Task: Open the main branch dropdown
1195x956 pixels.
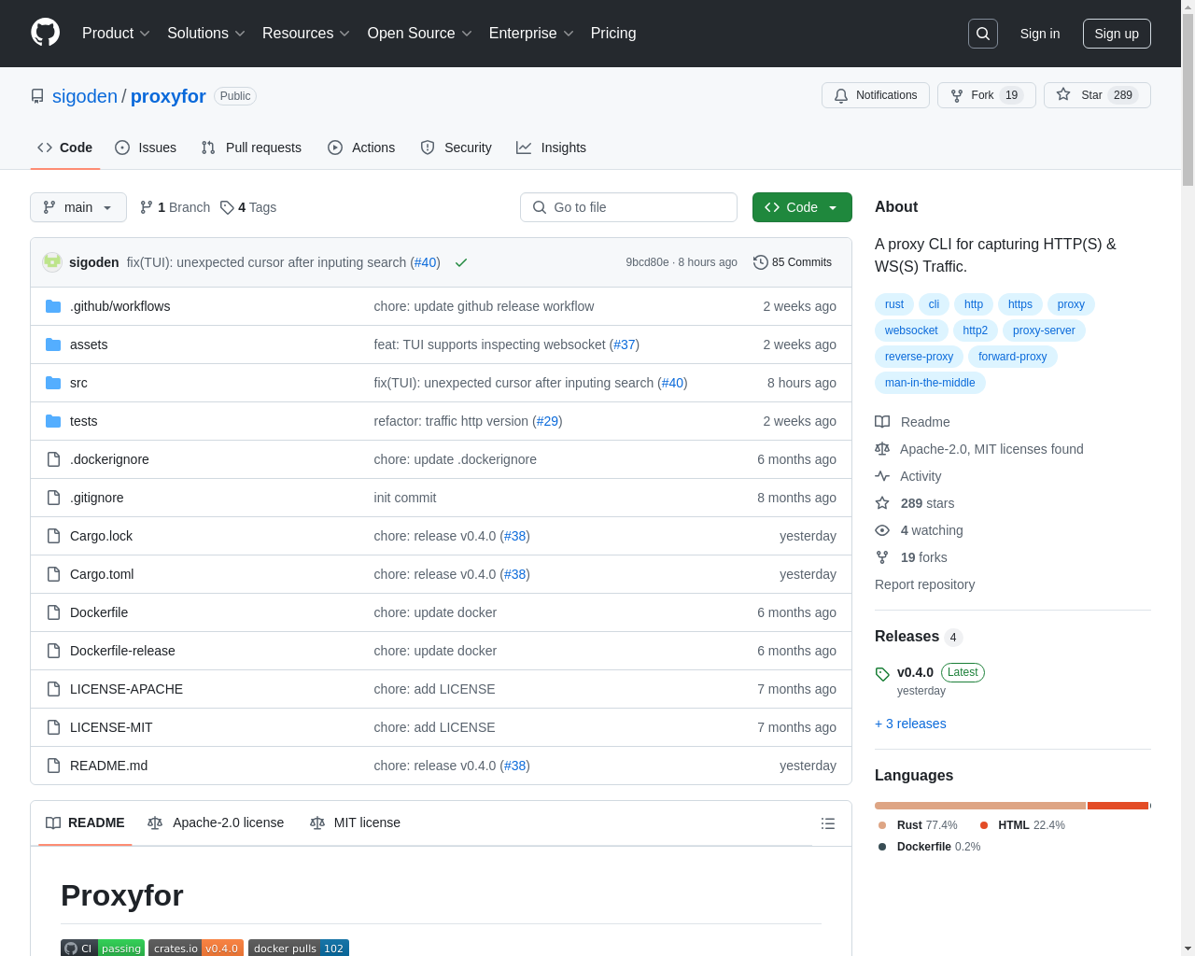Action: click(78, 207)
